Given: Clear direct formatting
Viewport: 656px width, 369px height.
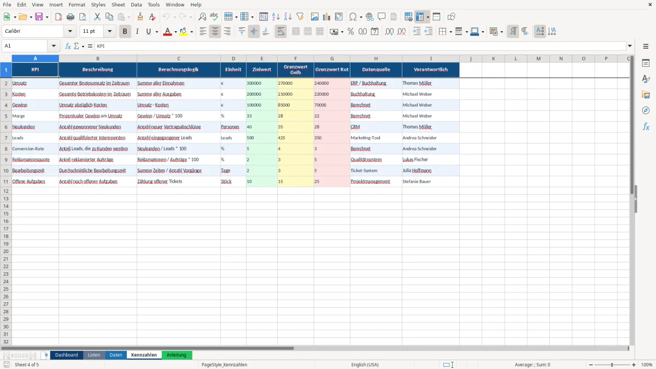Looking at the screenshot, I should click(x=153, y=17).
